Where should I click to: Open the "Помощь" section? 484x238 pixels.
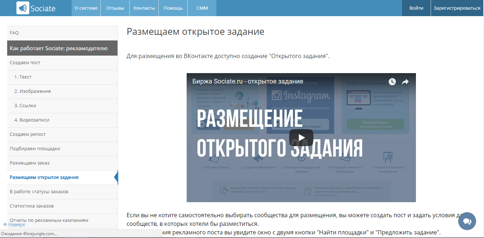(x=173, y=8)
